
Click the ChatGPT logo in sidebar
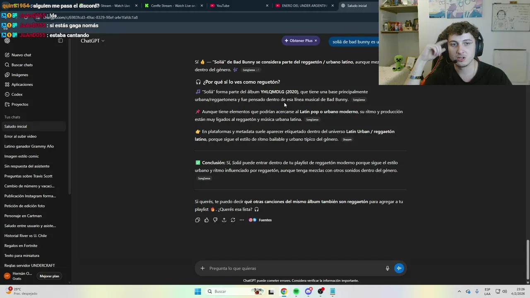click(x=7, y=41)
